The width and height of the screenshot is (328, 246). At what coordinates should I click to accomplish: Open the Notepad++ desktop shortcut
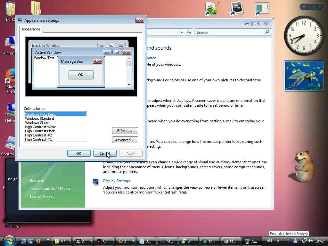click(212, 9)
